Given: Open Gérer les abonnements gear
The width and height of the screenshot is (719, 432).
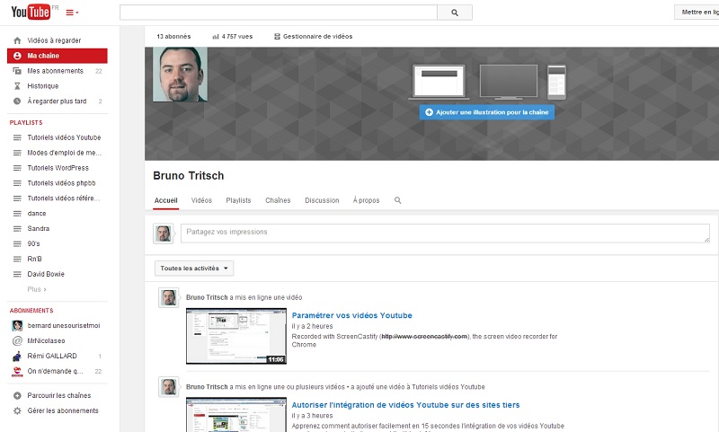Looking at the screenshot, I should point(17,410).
